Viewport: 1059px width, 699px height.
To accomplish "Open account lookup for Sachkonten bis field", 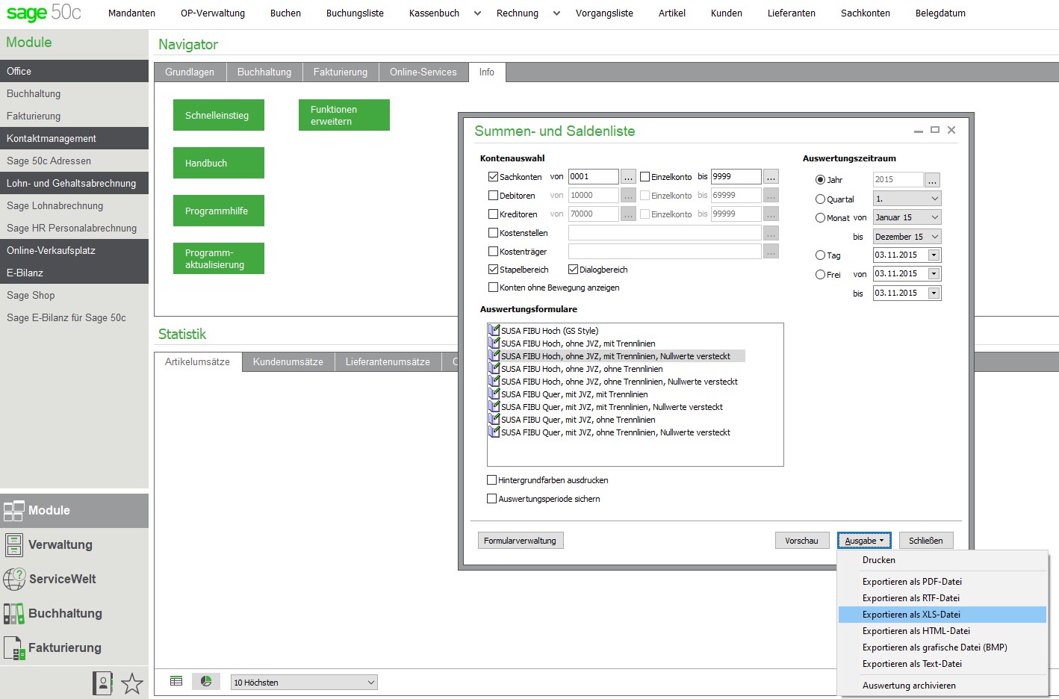I will click(771, 177).
